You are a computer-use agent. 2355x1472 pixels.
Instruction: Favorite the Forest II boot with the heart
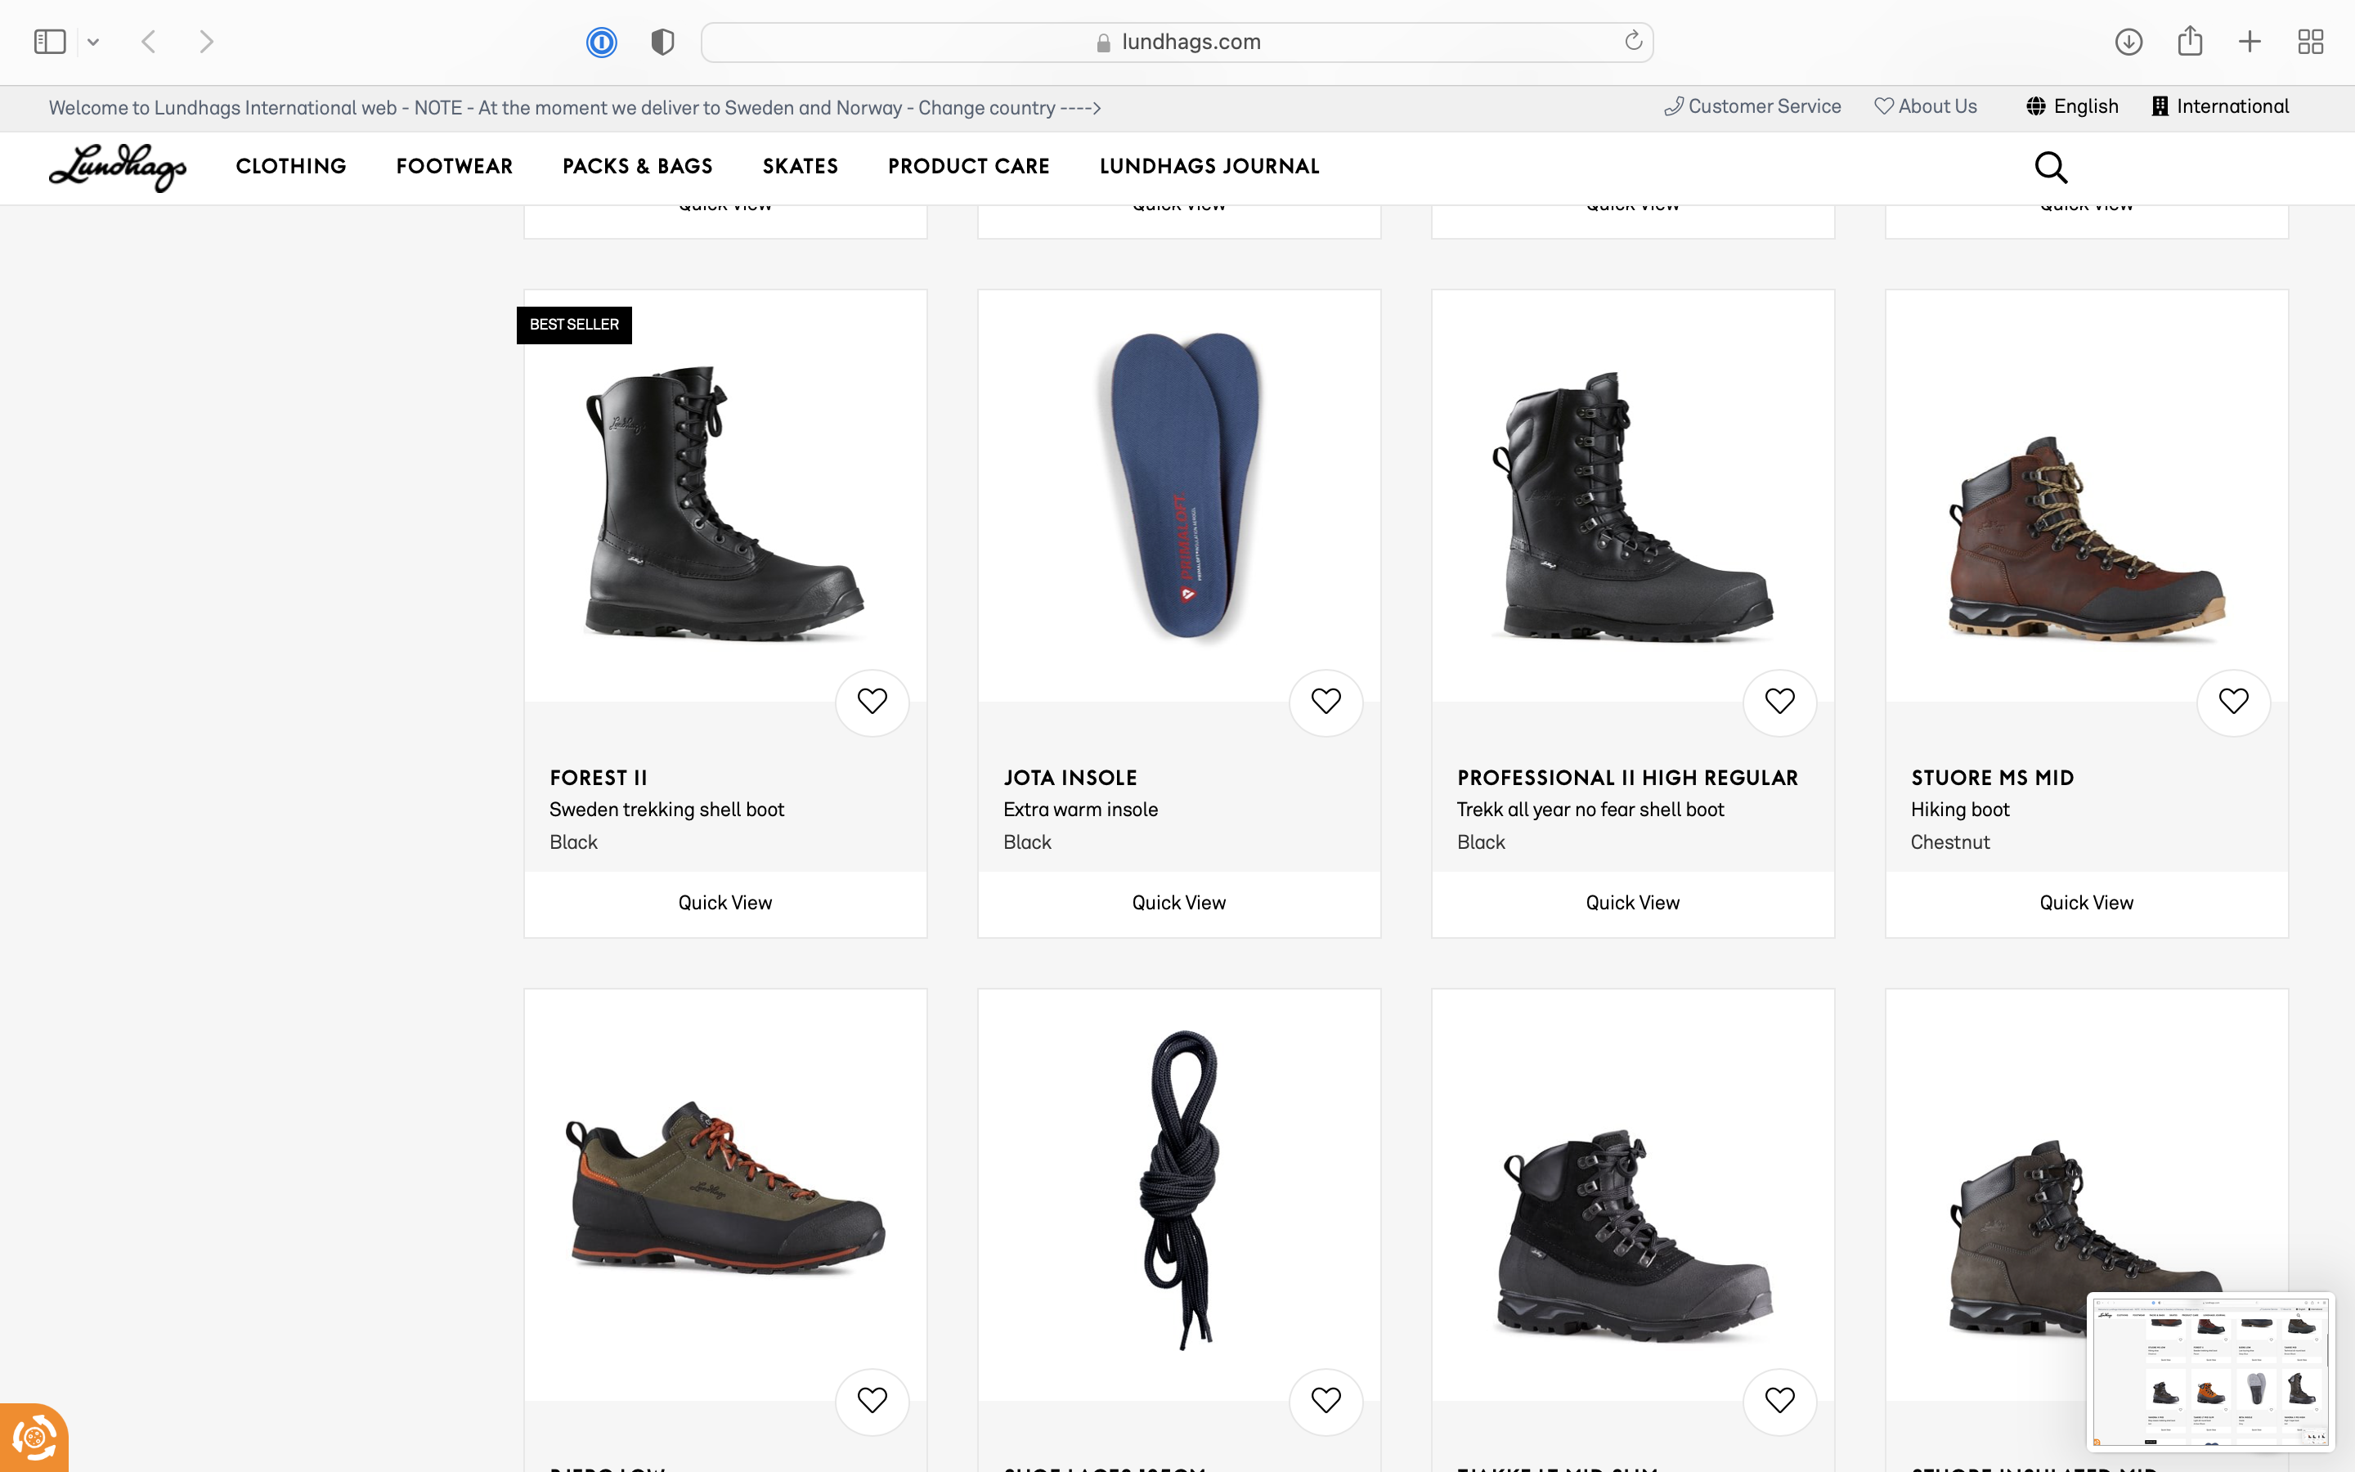[x=872, y=702]
